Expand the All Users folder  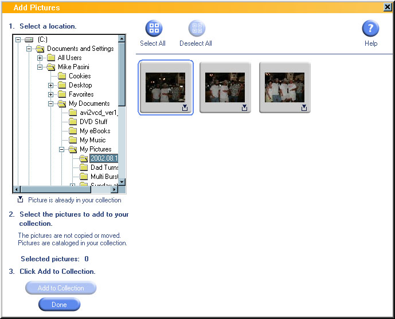[x=40, y=58]
